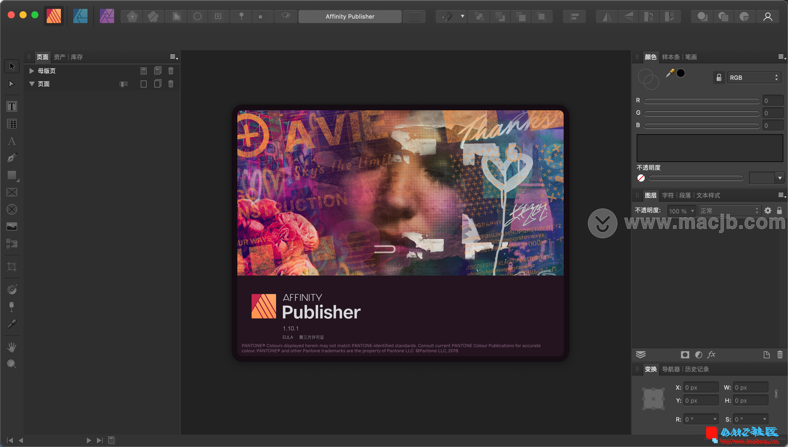This screenshot has height=447, width=788.
Task: Toggle layer lock in Layers panel
Action: (779, 210)
